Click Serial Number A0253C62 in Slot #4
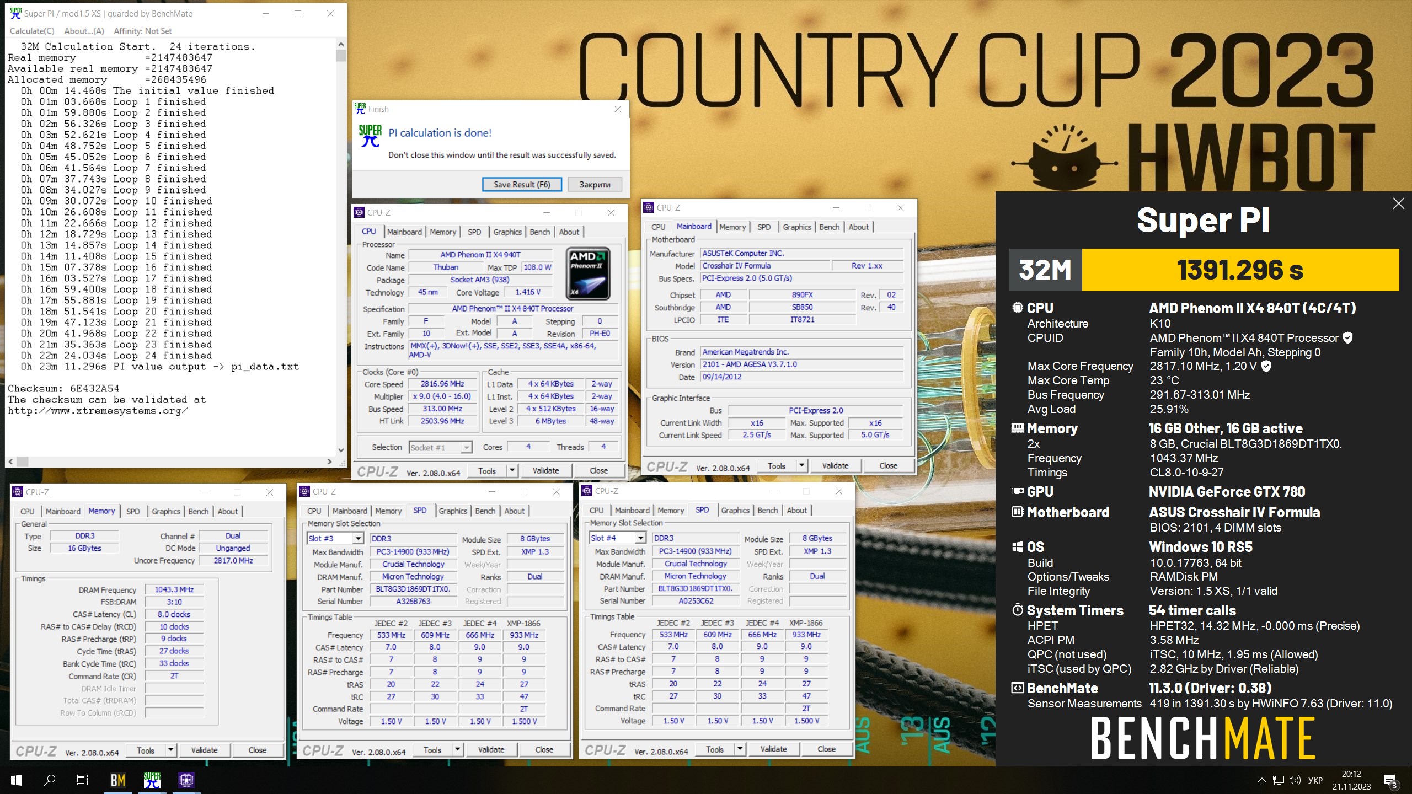Image resolution: width=1412 pixels, height=794 pixels. click(x=696, y=600)
